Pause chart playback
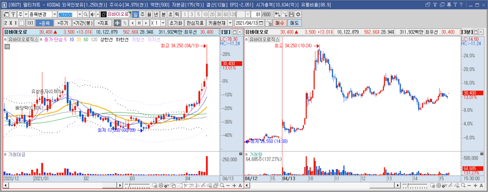 point(139,23)
